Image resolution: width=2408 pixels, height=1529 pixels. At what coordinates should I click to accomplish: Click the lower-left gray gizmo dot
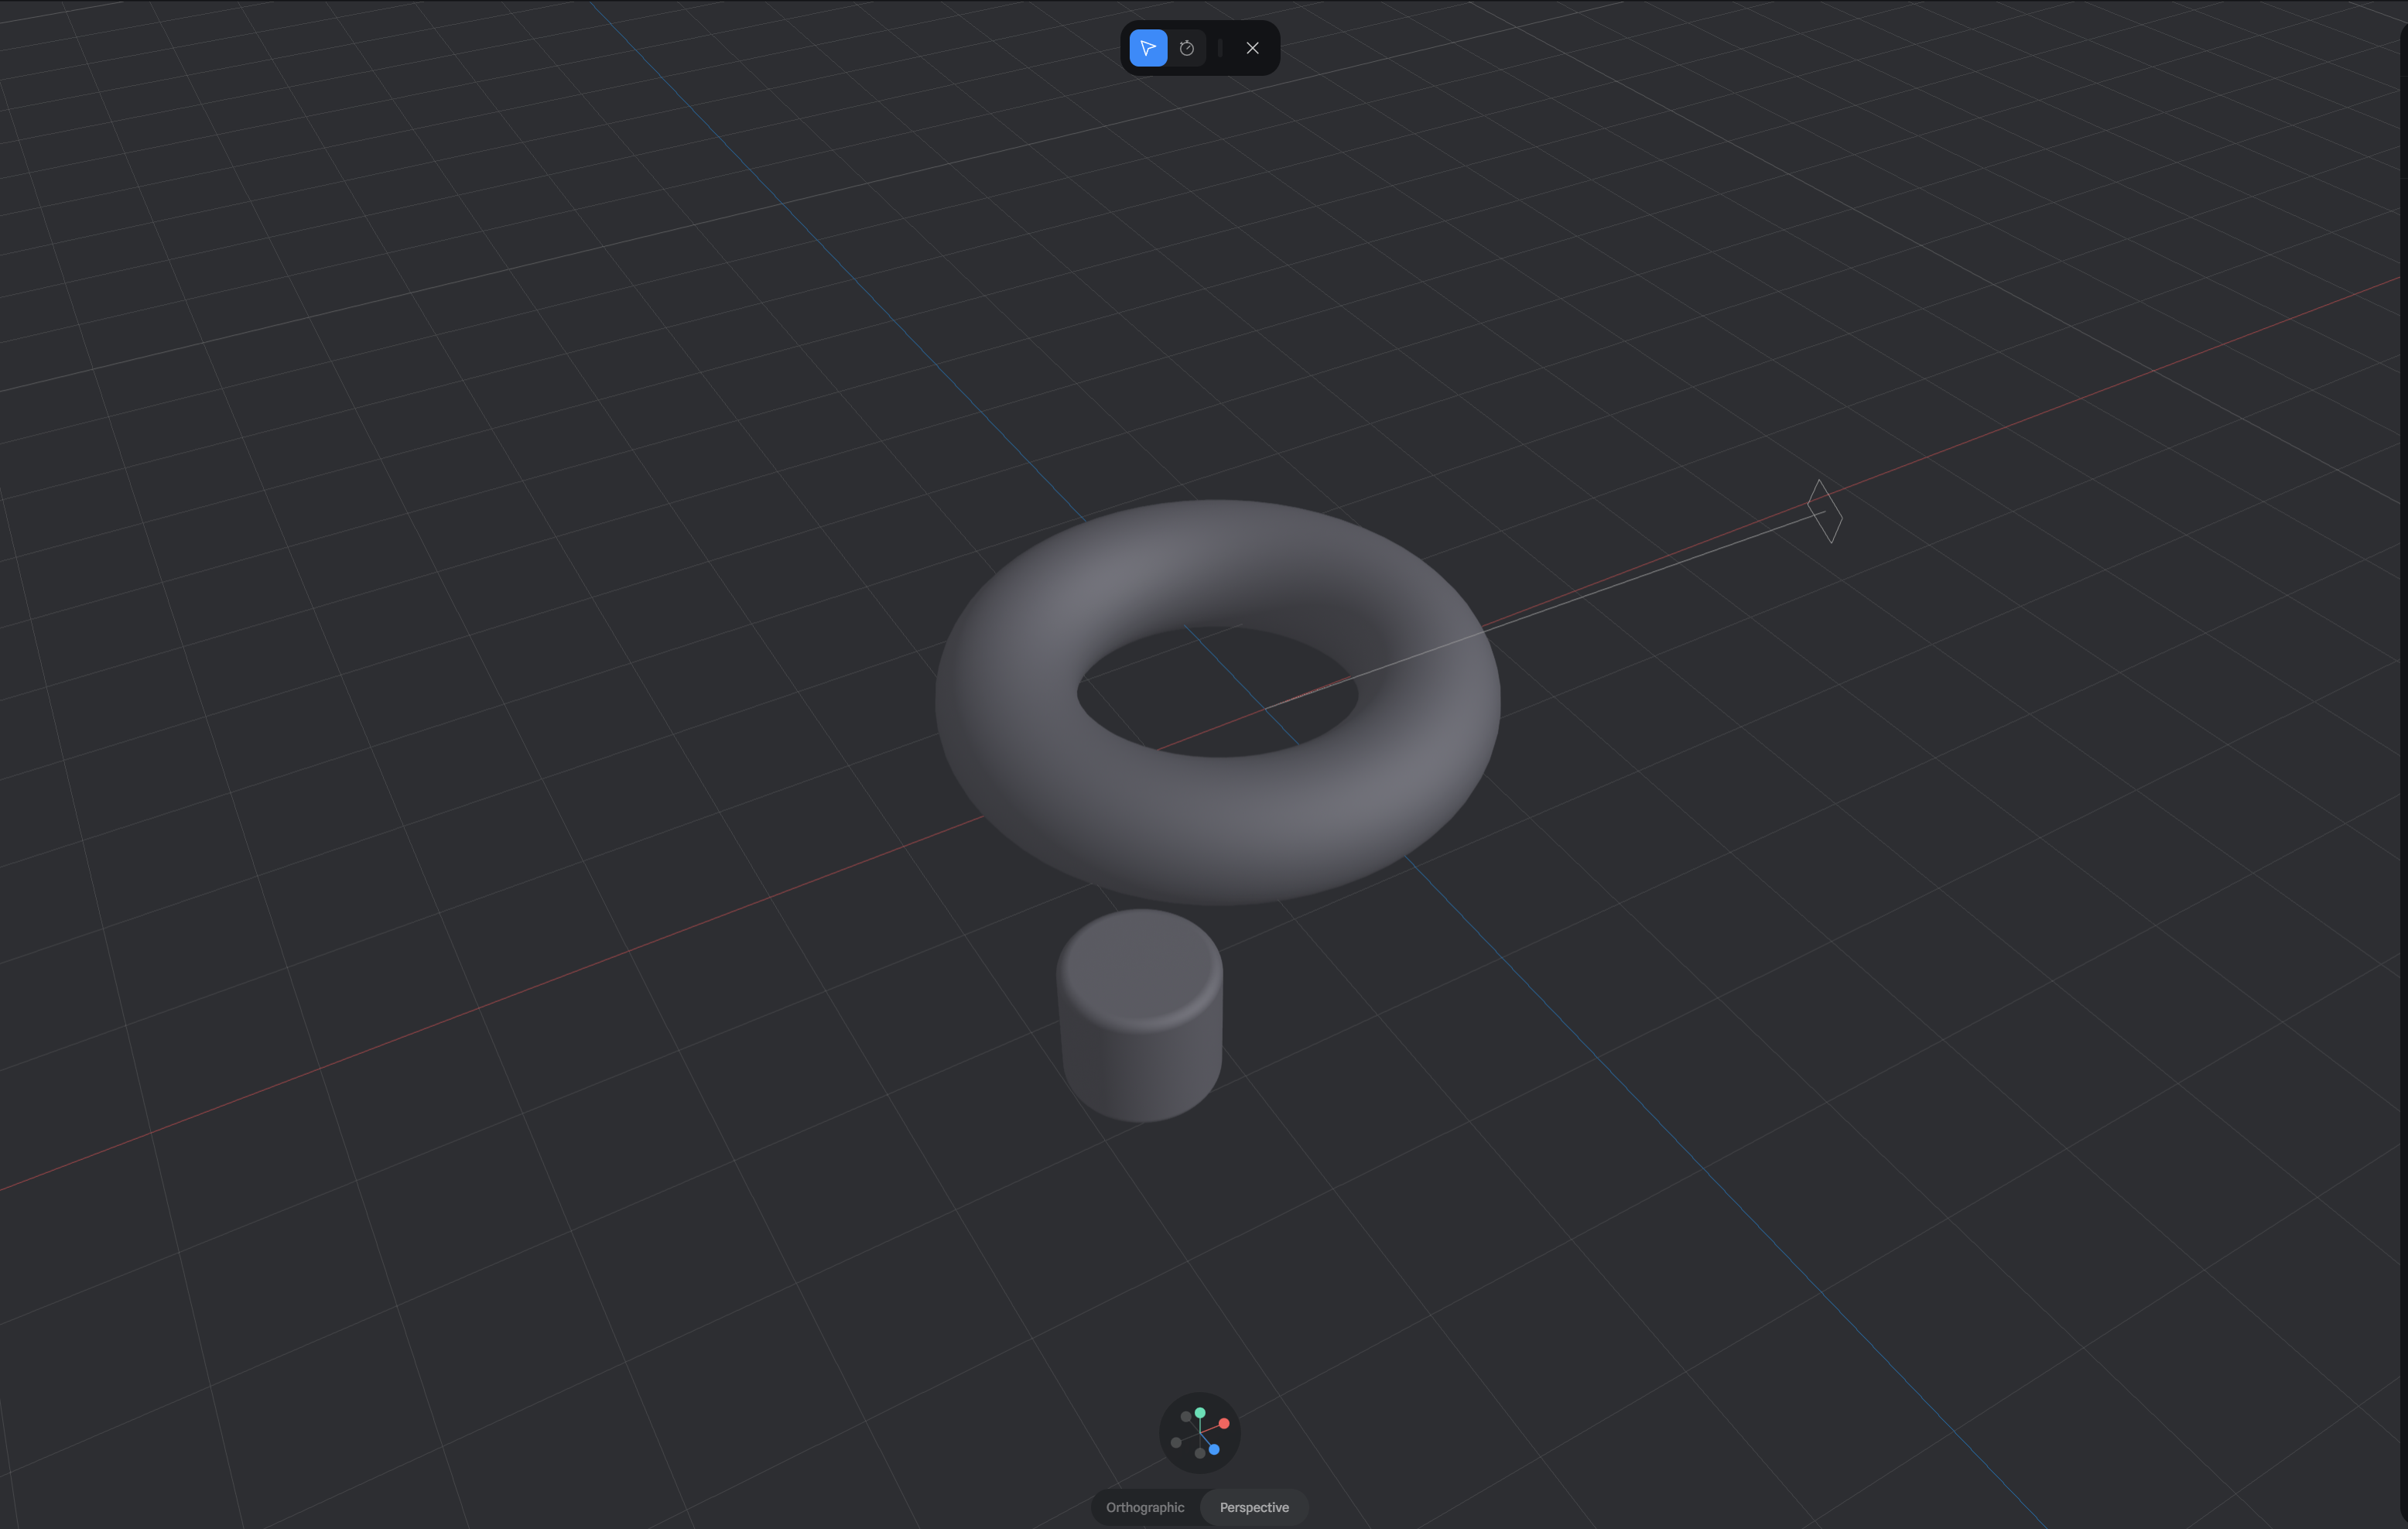[x=1176, y=1443]
